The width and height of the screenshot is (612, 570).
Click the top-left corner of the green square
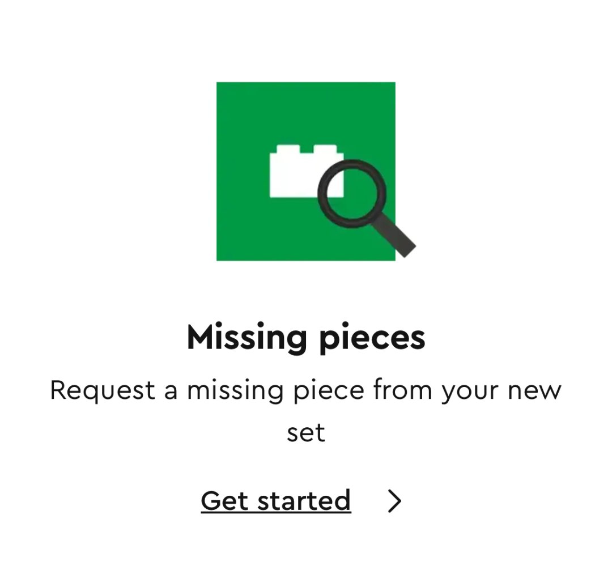(x=221, y=87)
